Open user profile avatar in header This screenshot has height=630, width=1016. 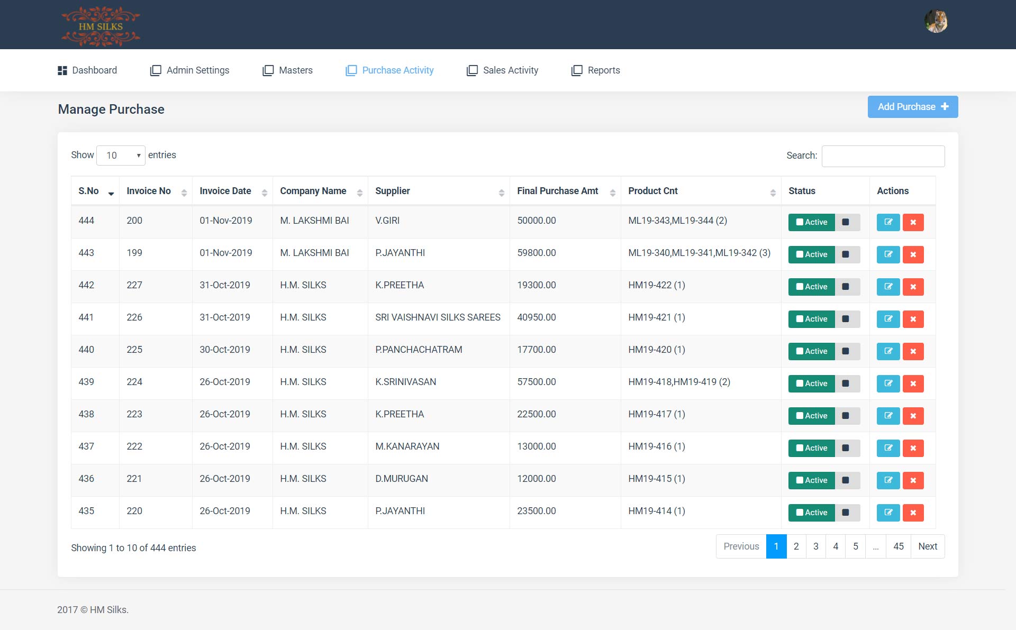click(936, 22)
